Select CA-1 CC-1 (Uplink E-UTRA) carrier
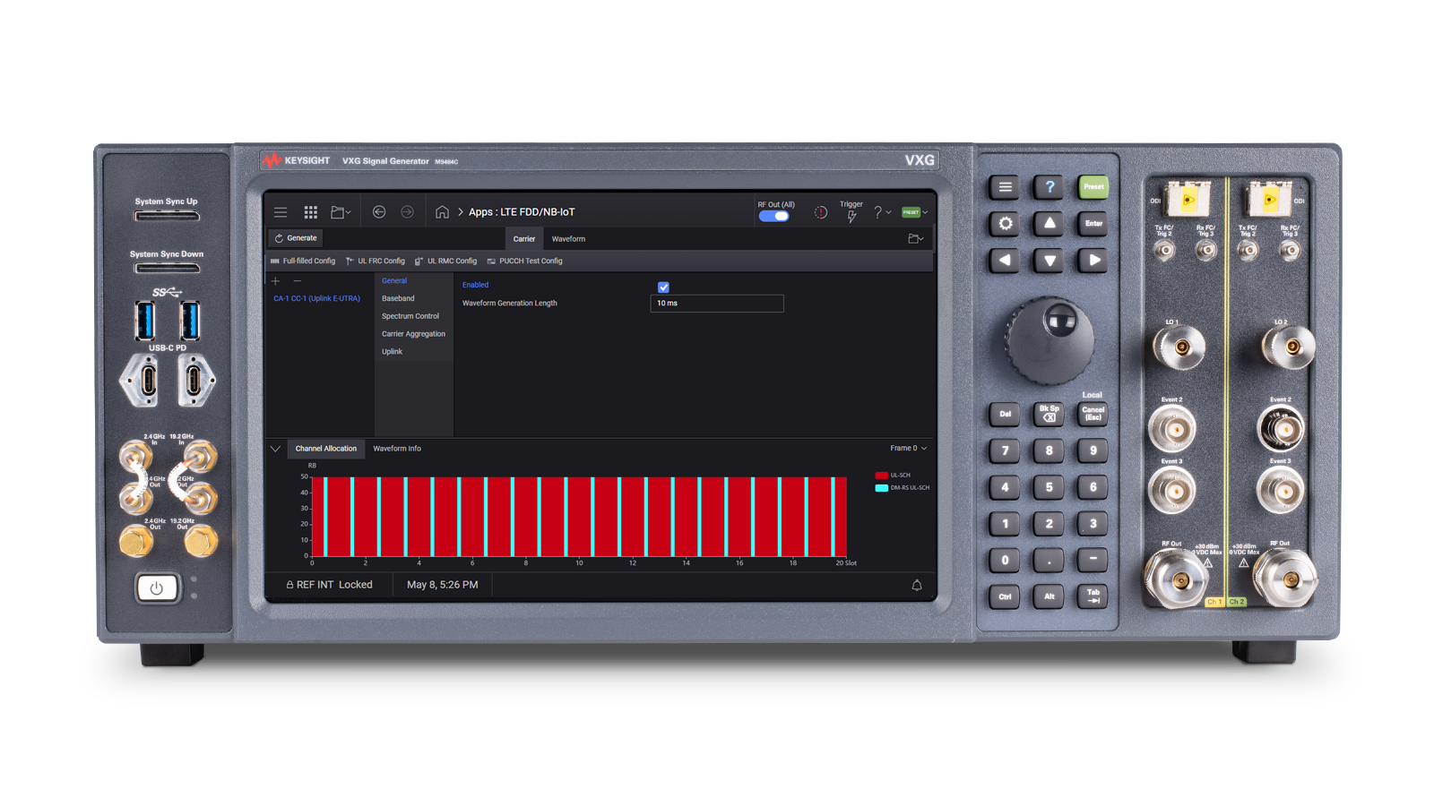This screenshot has width=1434, height=806. [x=316, y=298]
